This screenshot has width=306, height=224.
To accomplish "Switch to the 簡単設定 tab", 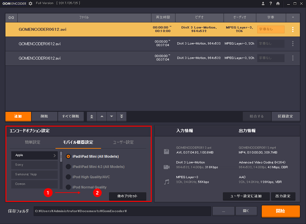I will coord(33,142).
